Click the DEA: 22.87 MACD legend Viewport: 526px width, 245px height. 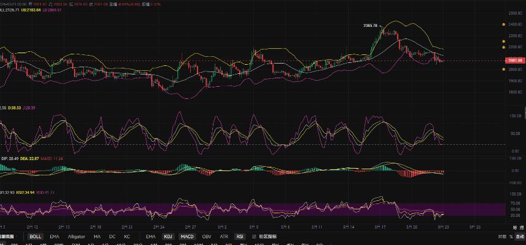(x=29, y=158)
